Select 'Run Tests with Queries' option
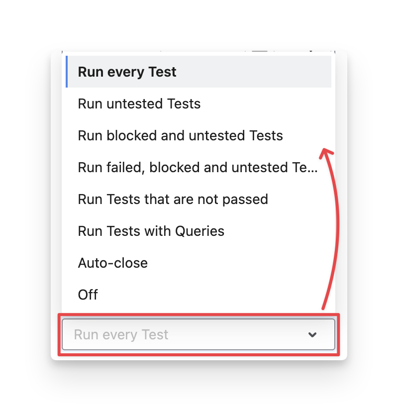Viewport: 398px width, 411px height. [151, 231]
